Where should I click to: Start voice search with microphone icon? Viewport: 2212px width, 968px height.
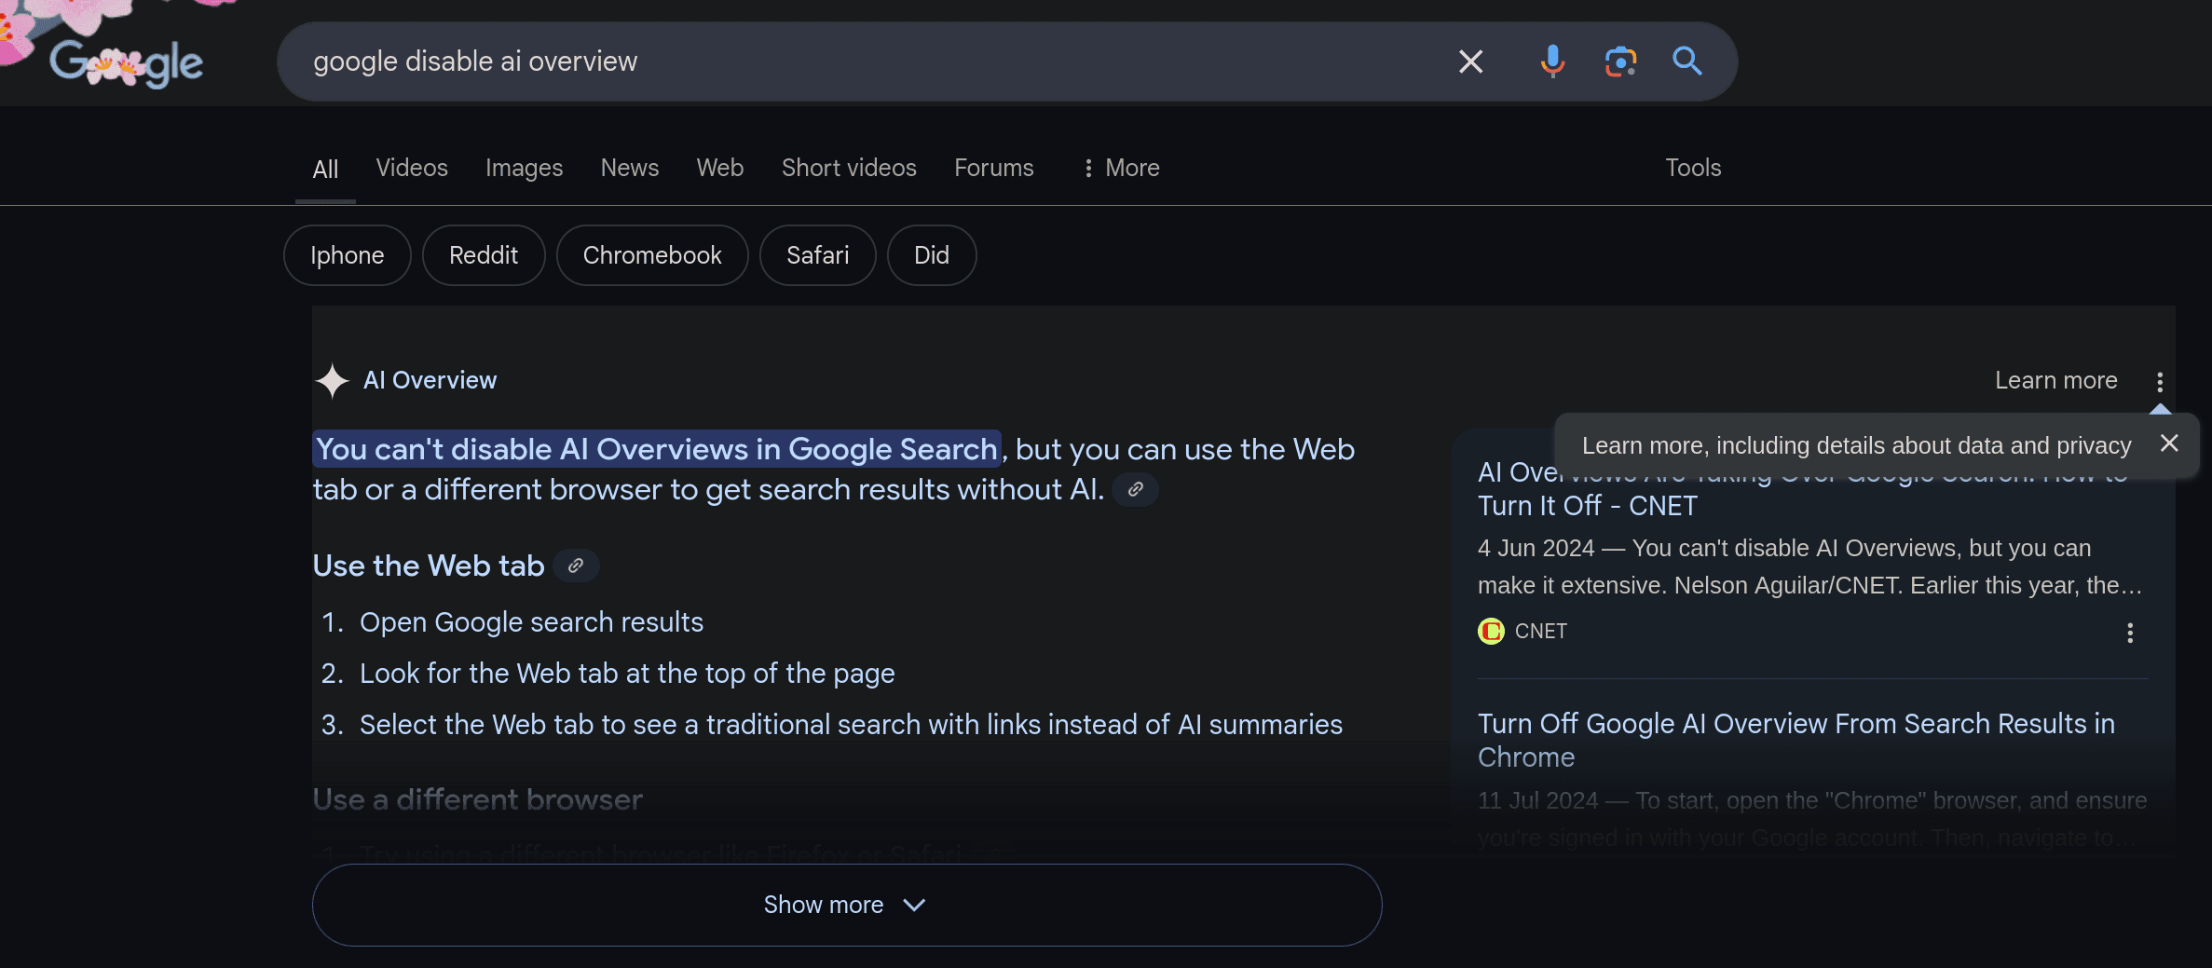coord(1552,61)
